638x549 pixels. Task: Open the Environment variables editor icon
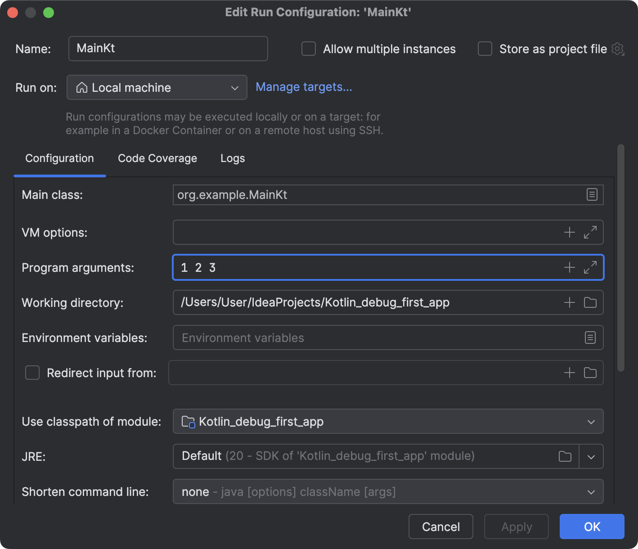(590, 337)
